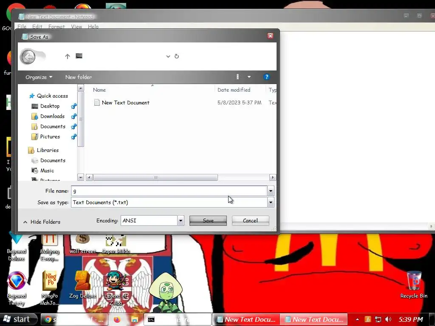Show hidden tray icons arrow

click(357, 319)
